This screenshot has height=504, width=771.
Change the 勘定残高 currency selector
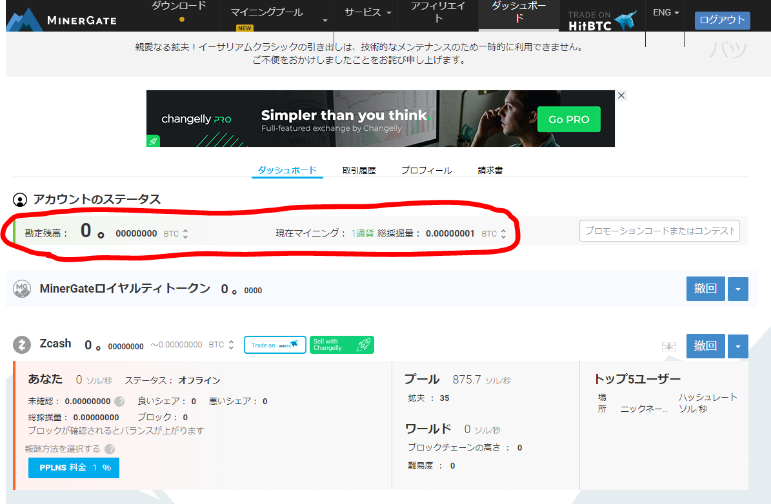pos(185,234)
